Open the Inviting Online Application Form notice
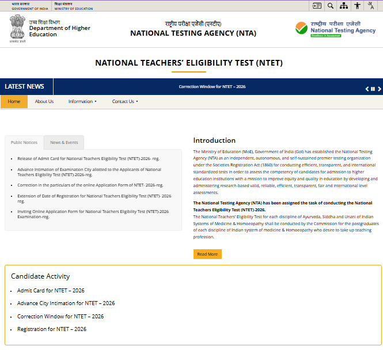This screenshot has width=383, height=350. 93,214
